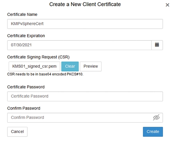Open the calendar date picker icon
The height and width of the screenshot is (141, 171).
point(157,45)
